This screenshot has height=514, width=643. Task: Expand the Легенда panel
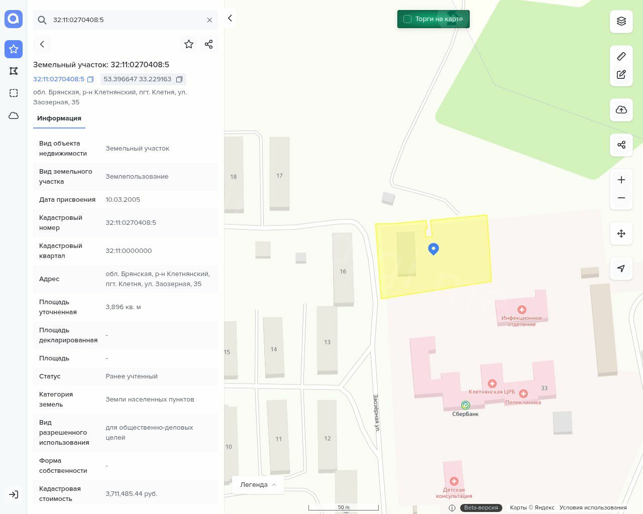(x=258, y=484)
